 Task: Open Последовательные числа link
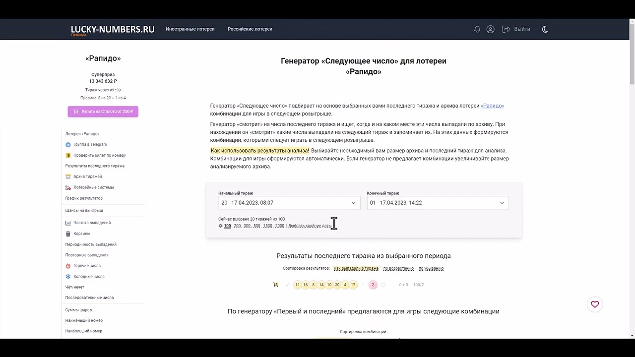coord(89,297)
